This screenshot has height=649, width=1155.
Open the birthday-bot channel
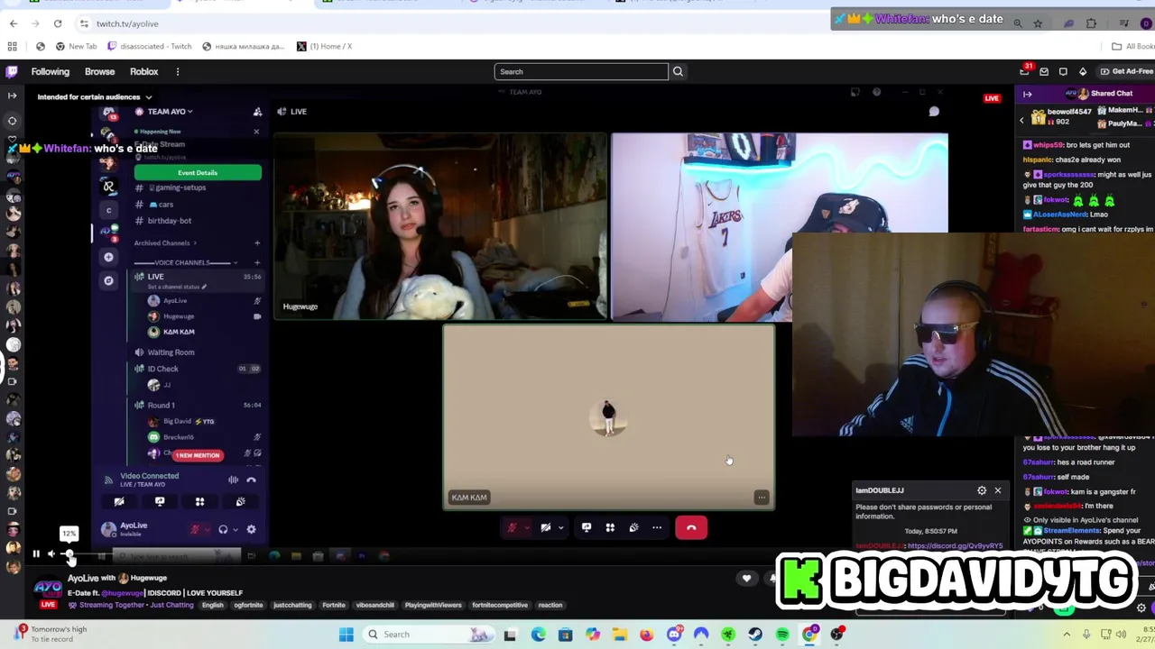(163, 221)
